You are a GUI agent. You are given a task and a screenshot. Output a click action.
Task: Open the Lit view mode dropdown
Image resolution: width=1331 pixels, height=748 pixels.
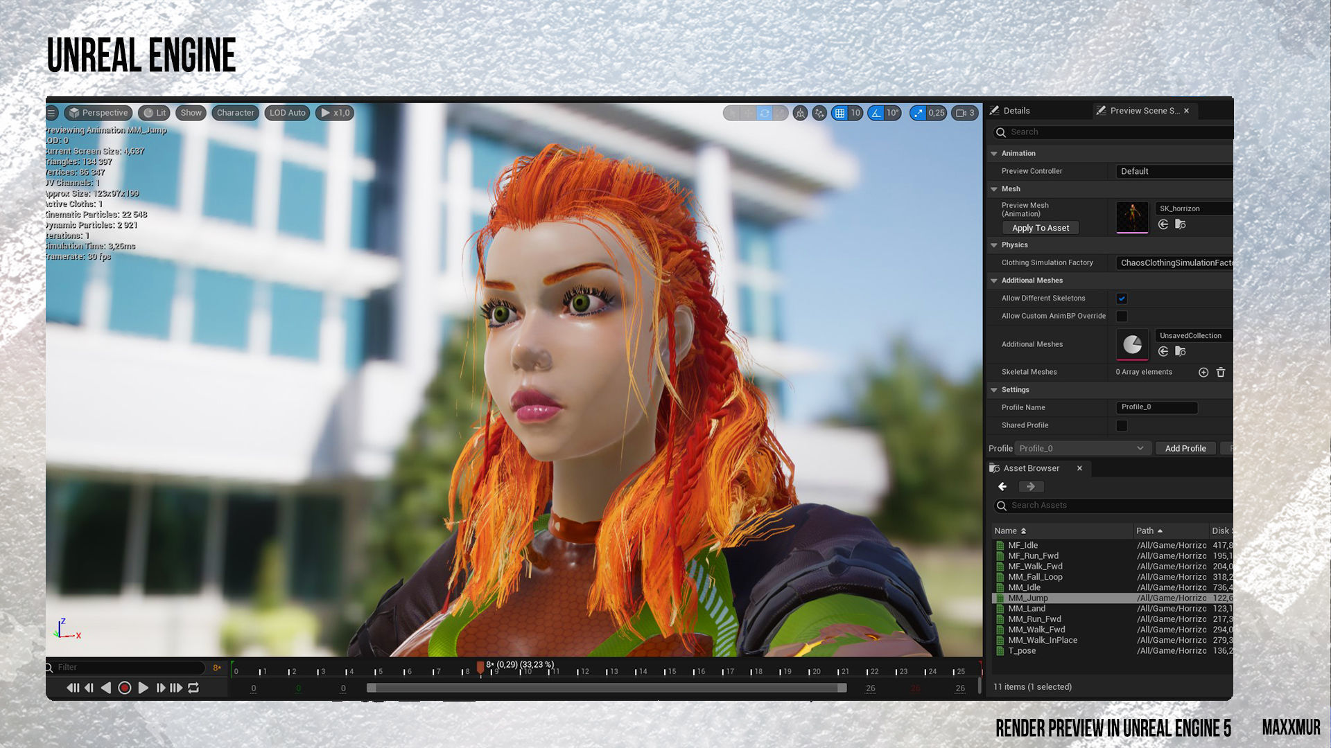point(154,113)
